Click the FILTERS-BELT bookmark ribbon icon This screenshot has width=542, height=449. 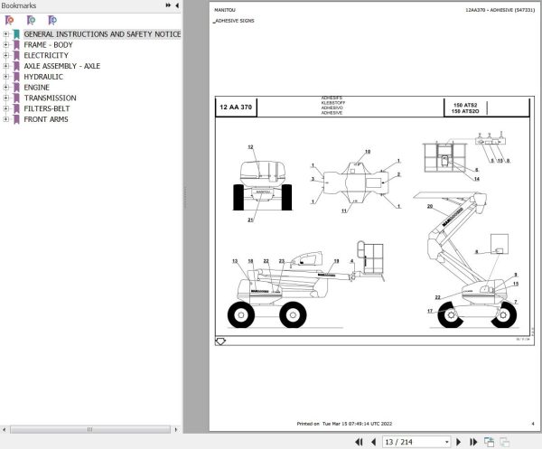point(16,108)
